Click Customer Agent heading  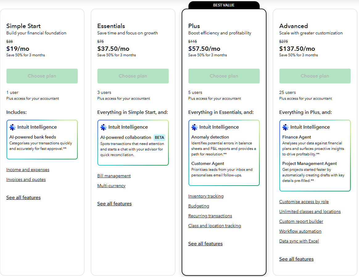[x=208, y=163]
